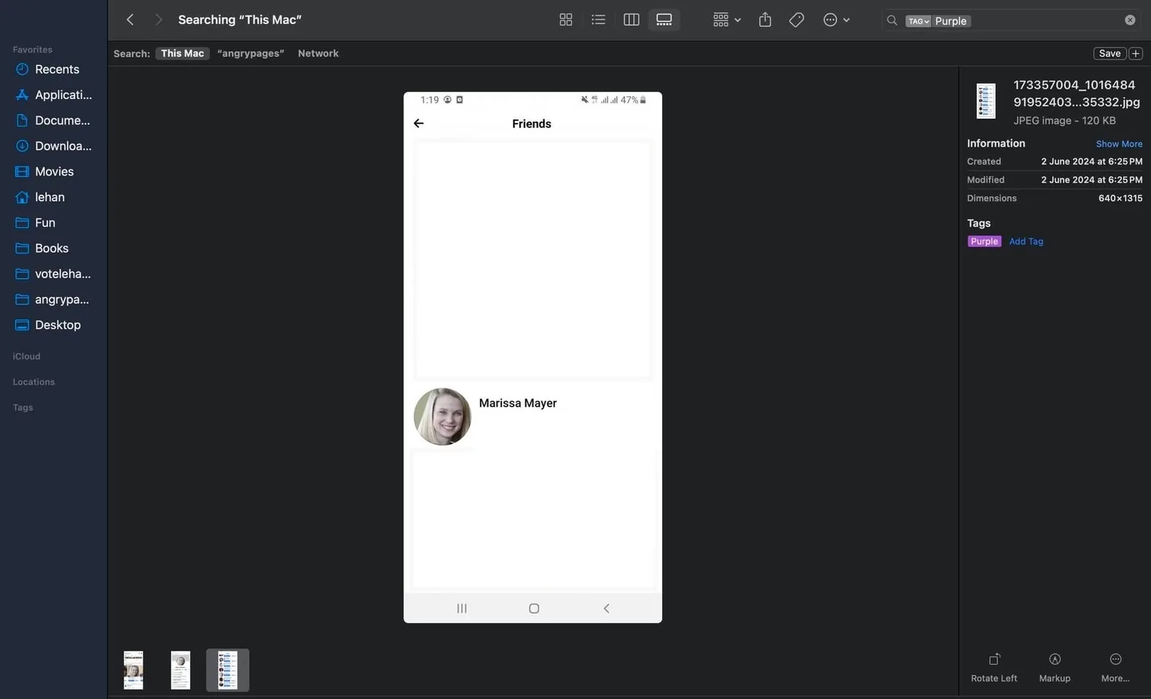Click Add Tag link
The image size is (1151, 699).
(1026, 241)
